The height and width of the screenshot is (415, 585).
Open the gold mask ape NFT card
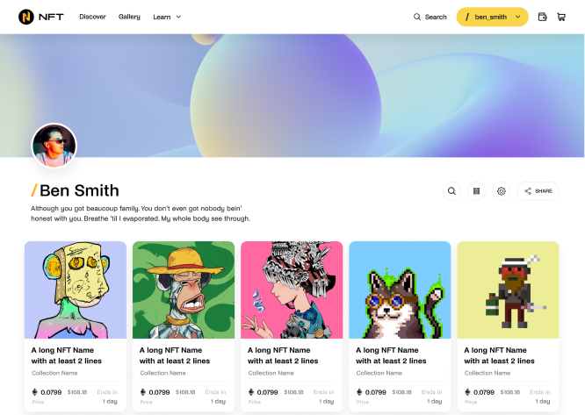(76, 290)
